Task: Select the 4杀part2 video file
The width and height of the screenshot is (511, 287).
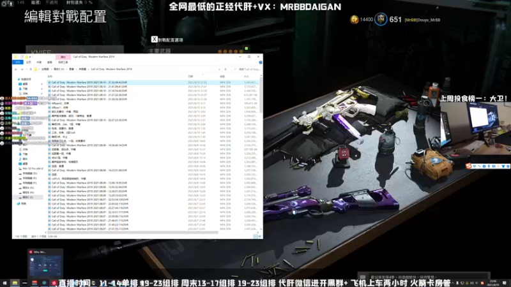Action: pos(60,103)
